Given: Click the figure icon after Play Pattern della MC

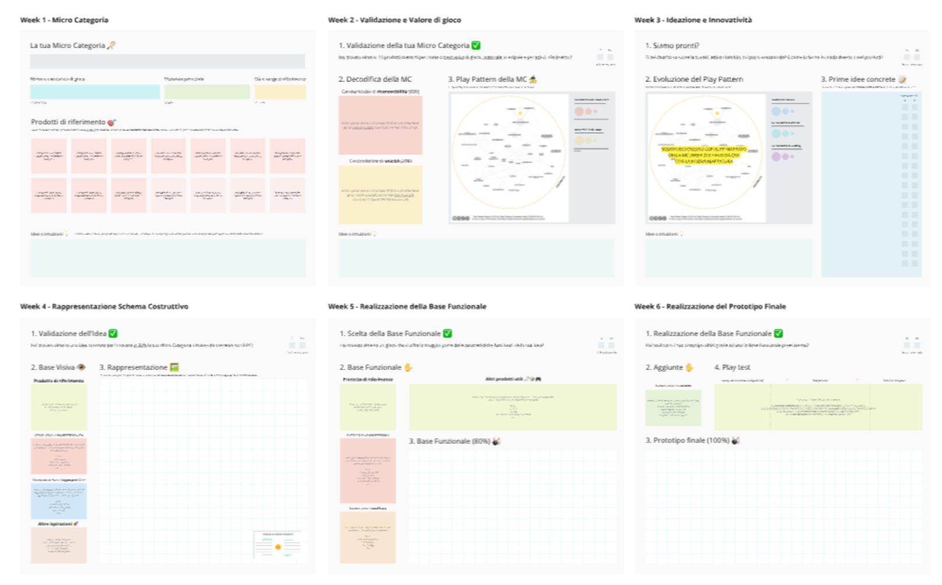Looking at the screenshot, I should pyautogui.click(x=533, y=79).
